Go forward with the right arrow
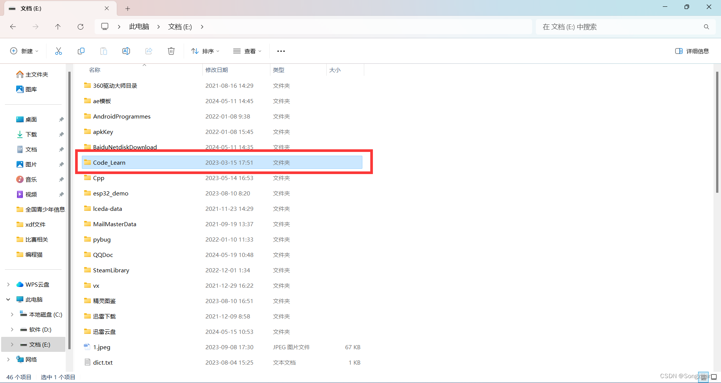This screenshot has width=721, height=383. click(x=35, y=27)
